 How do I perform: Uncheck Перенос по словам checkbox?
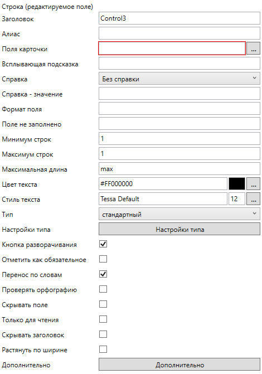click(x=103, y=274)
